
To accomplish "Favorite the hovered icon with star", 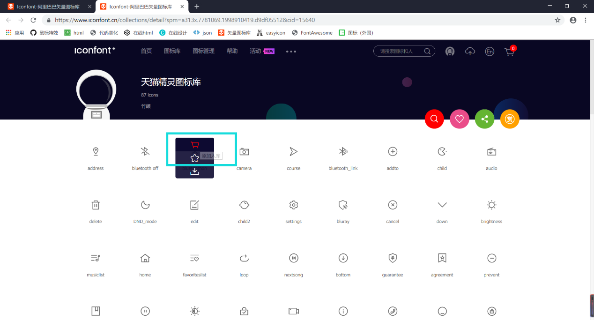I will (x=195, y=158).
